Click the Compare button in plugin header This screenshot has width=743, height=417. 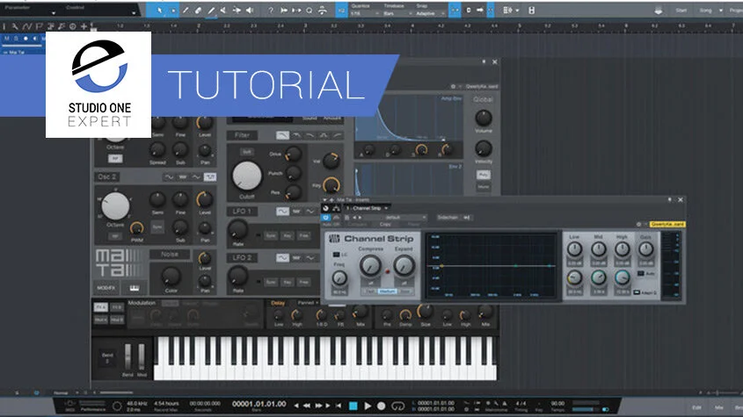tap(357, 225)
